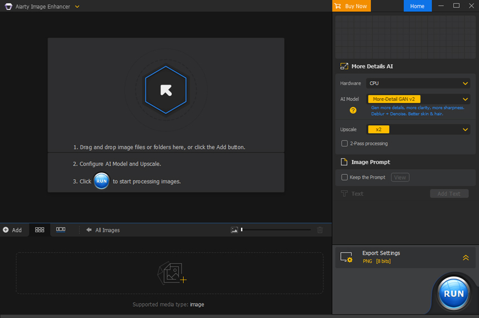Click the All Images label
The height and width of the screenshot is (318, 479).
108,230
